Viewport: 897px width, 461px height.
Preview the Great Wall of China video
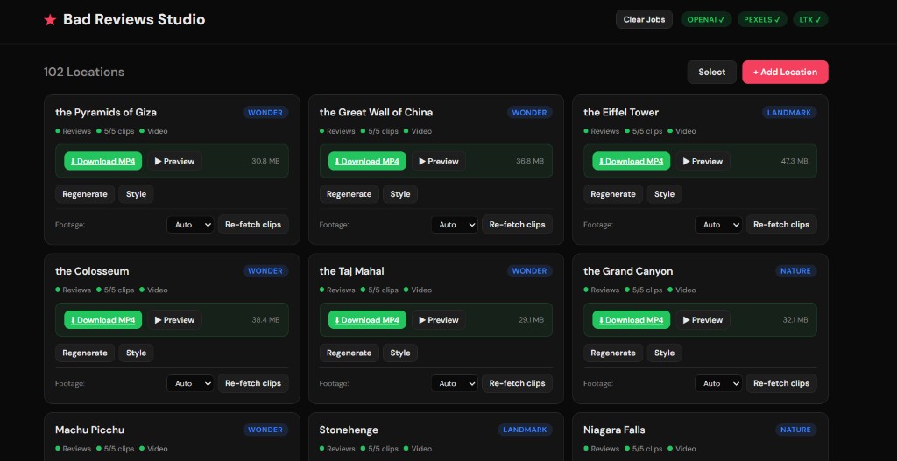[x=439, y=161]
